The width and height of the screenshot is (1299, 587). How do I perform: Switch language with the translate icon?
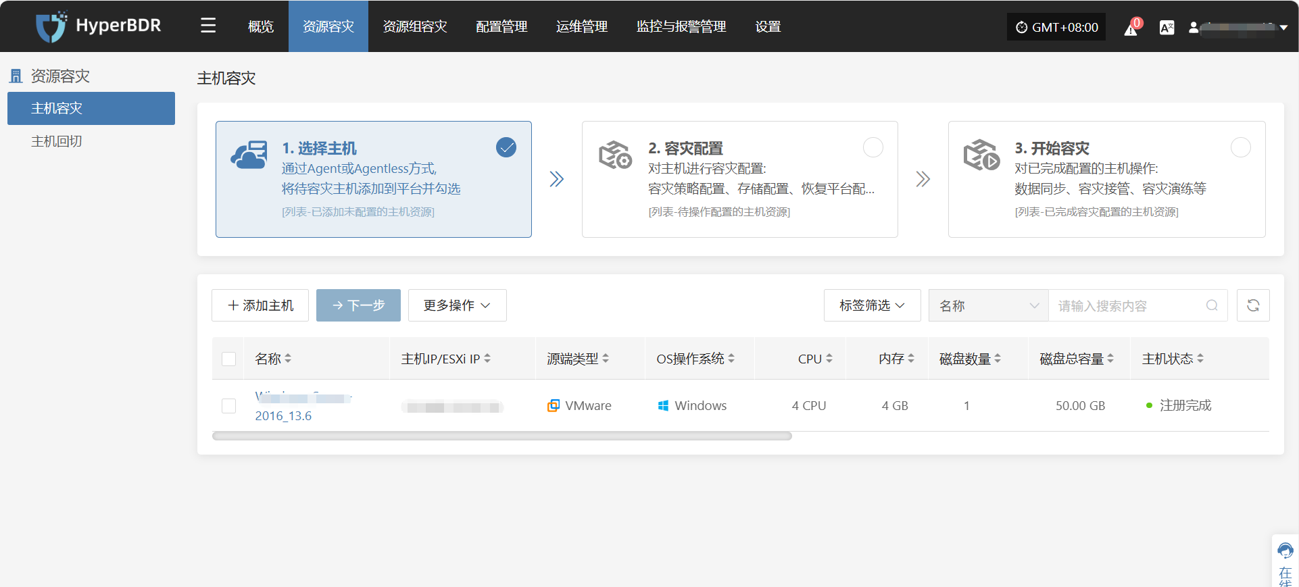(1167, 28)
